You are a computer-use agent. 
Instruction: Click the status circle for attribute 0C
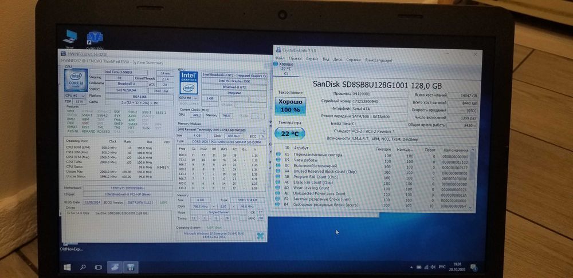pyautogui.click(x=278, y=166)
